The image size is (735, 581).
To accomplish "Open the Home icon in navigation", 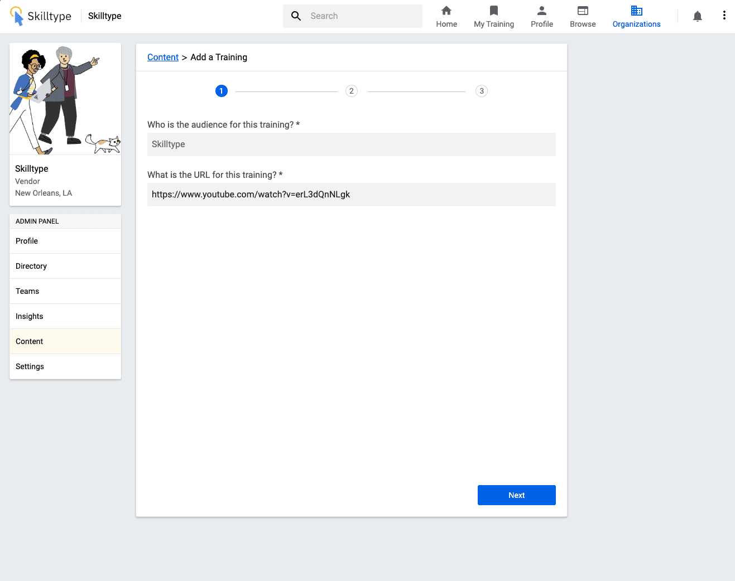I will (446, 11).
